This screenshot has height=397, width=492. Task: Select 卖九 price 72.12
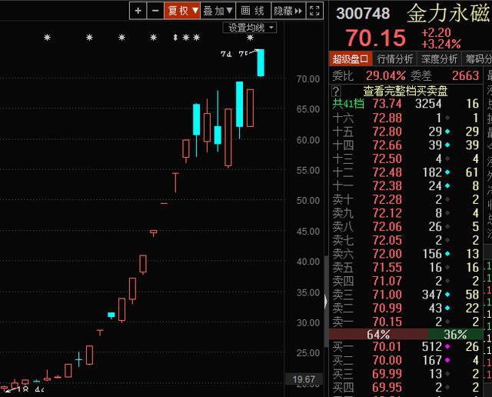point(387,213)
